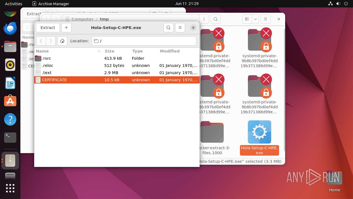
Task: Select the CERTIFICATE file row
Action: coord(117,80)
